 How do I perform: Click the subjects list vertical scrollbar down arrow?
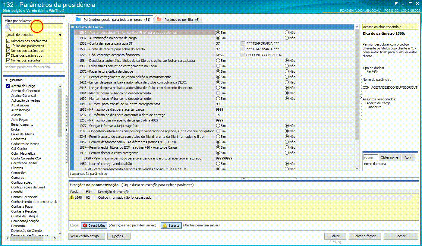[x=60, y=233]
